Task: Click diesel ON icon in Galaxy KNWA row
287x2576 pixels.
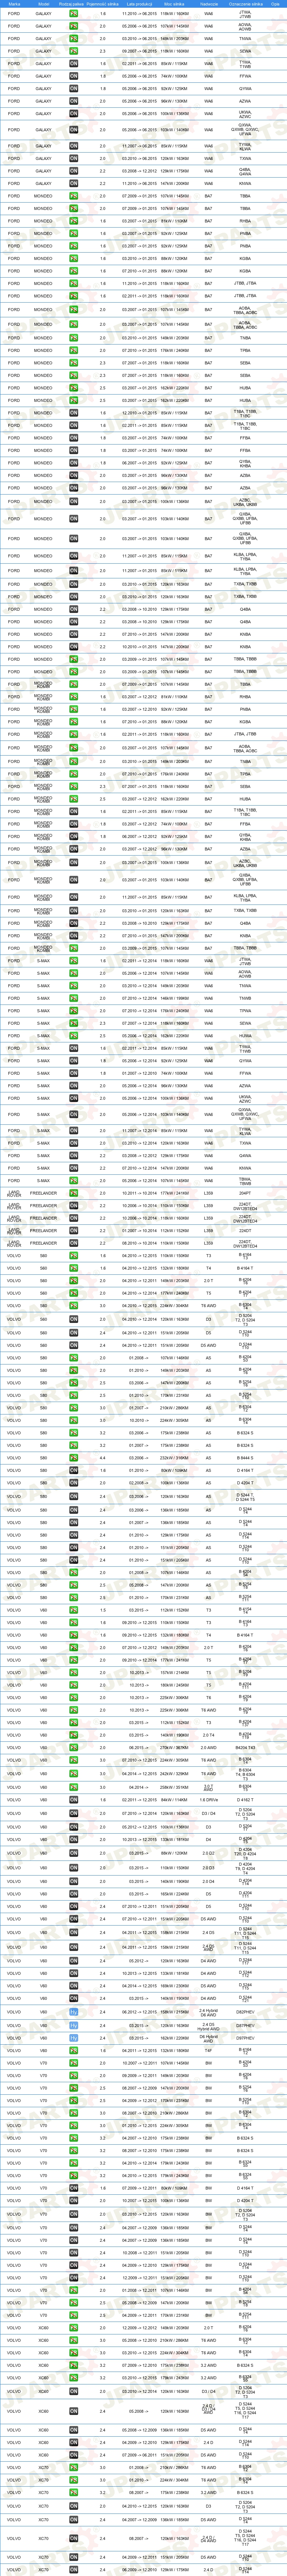Action: point(74,183)
